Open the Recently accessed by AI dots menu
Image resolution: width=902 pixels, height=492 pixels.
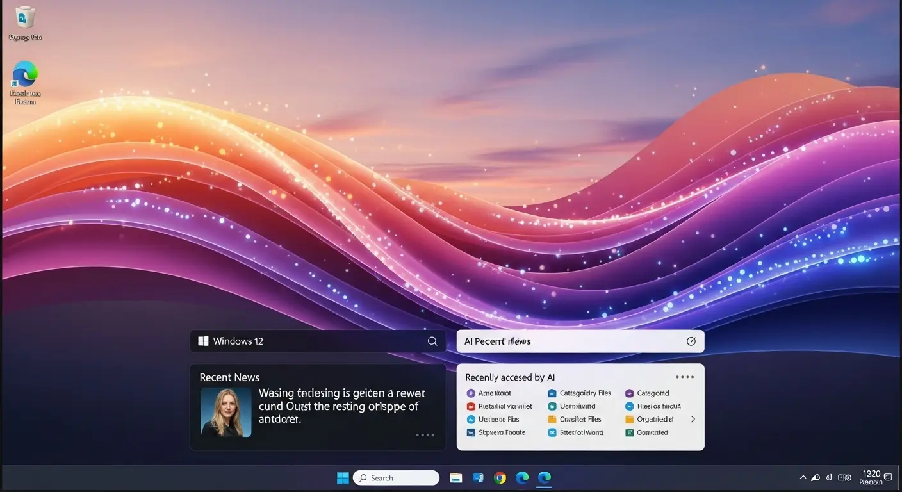click(685, 377)
